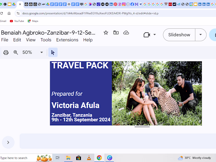Show the filmstrip with the chevron button
The height and width of the screenshot is (162, 216).
coord(8,142)
